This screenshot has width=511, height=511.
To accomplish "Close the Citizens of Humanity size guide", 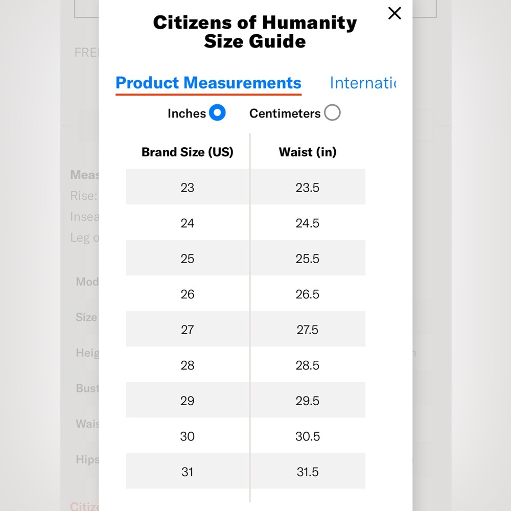I will click(x=394, y=13).
